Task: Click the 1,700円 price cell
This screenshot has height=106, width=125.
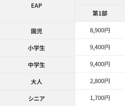Action: coord(100,98)
